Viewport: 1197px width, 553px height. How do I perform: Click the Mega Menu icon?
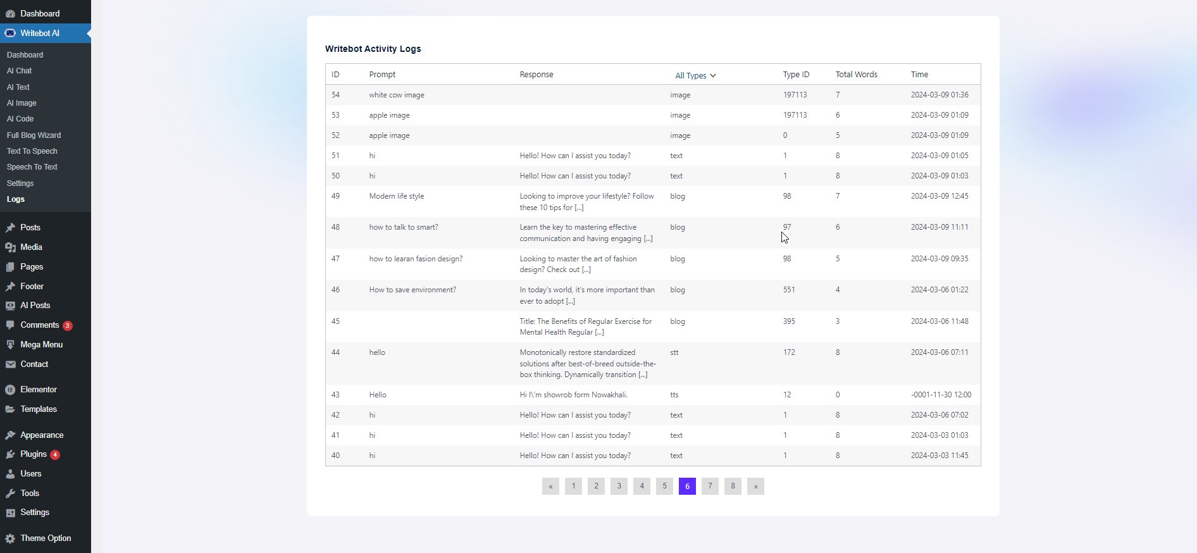click(10, 345)
